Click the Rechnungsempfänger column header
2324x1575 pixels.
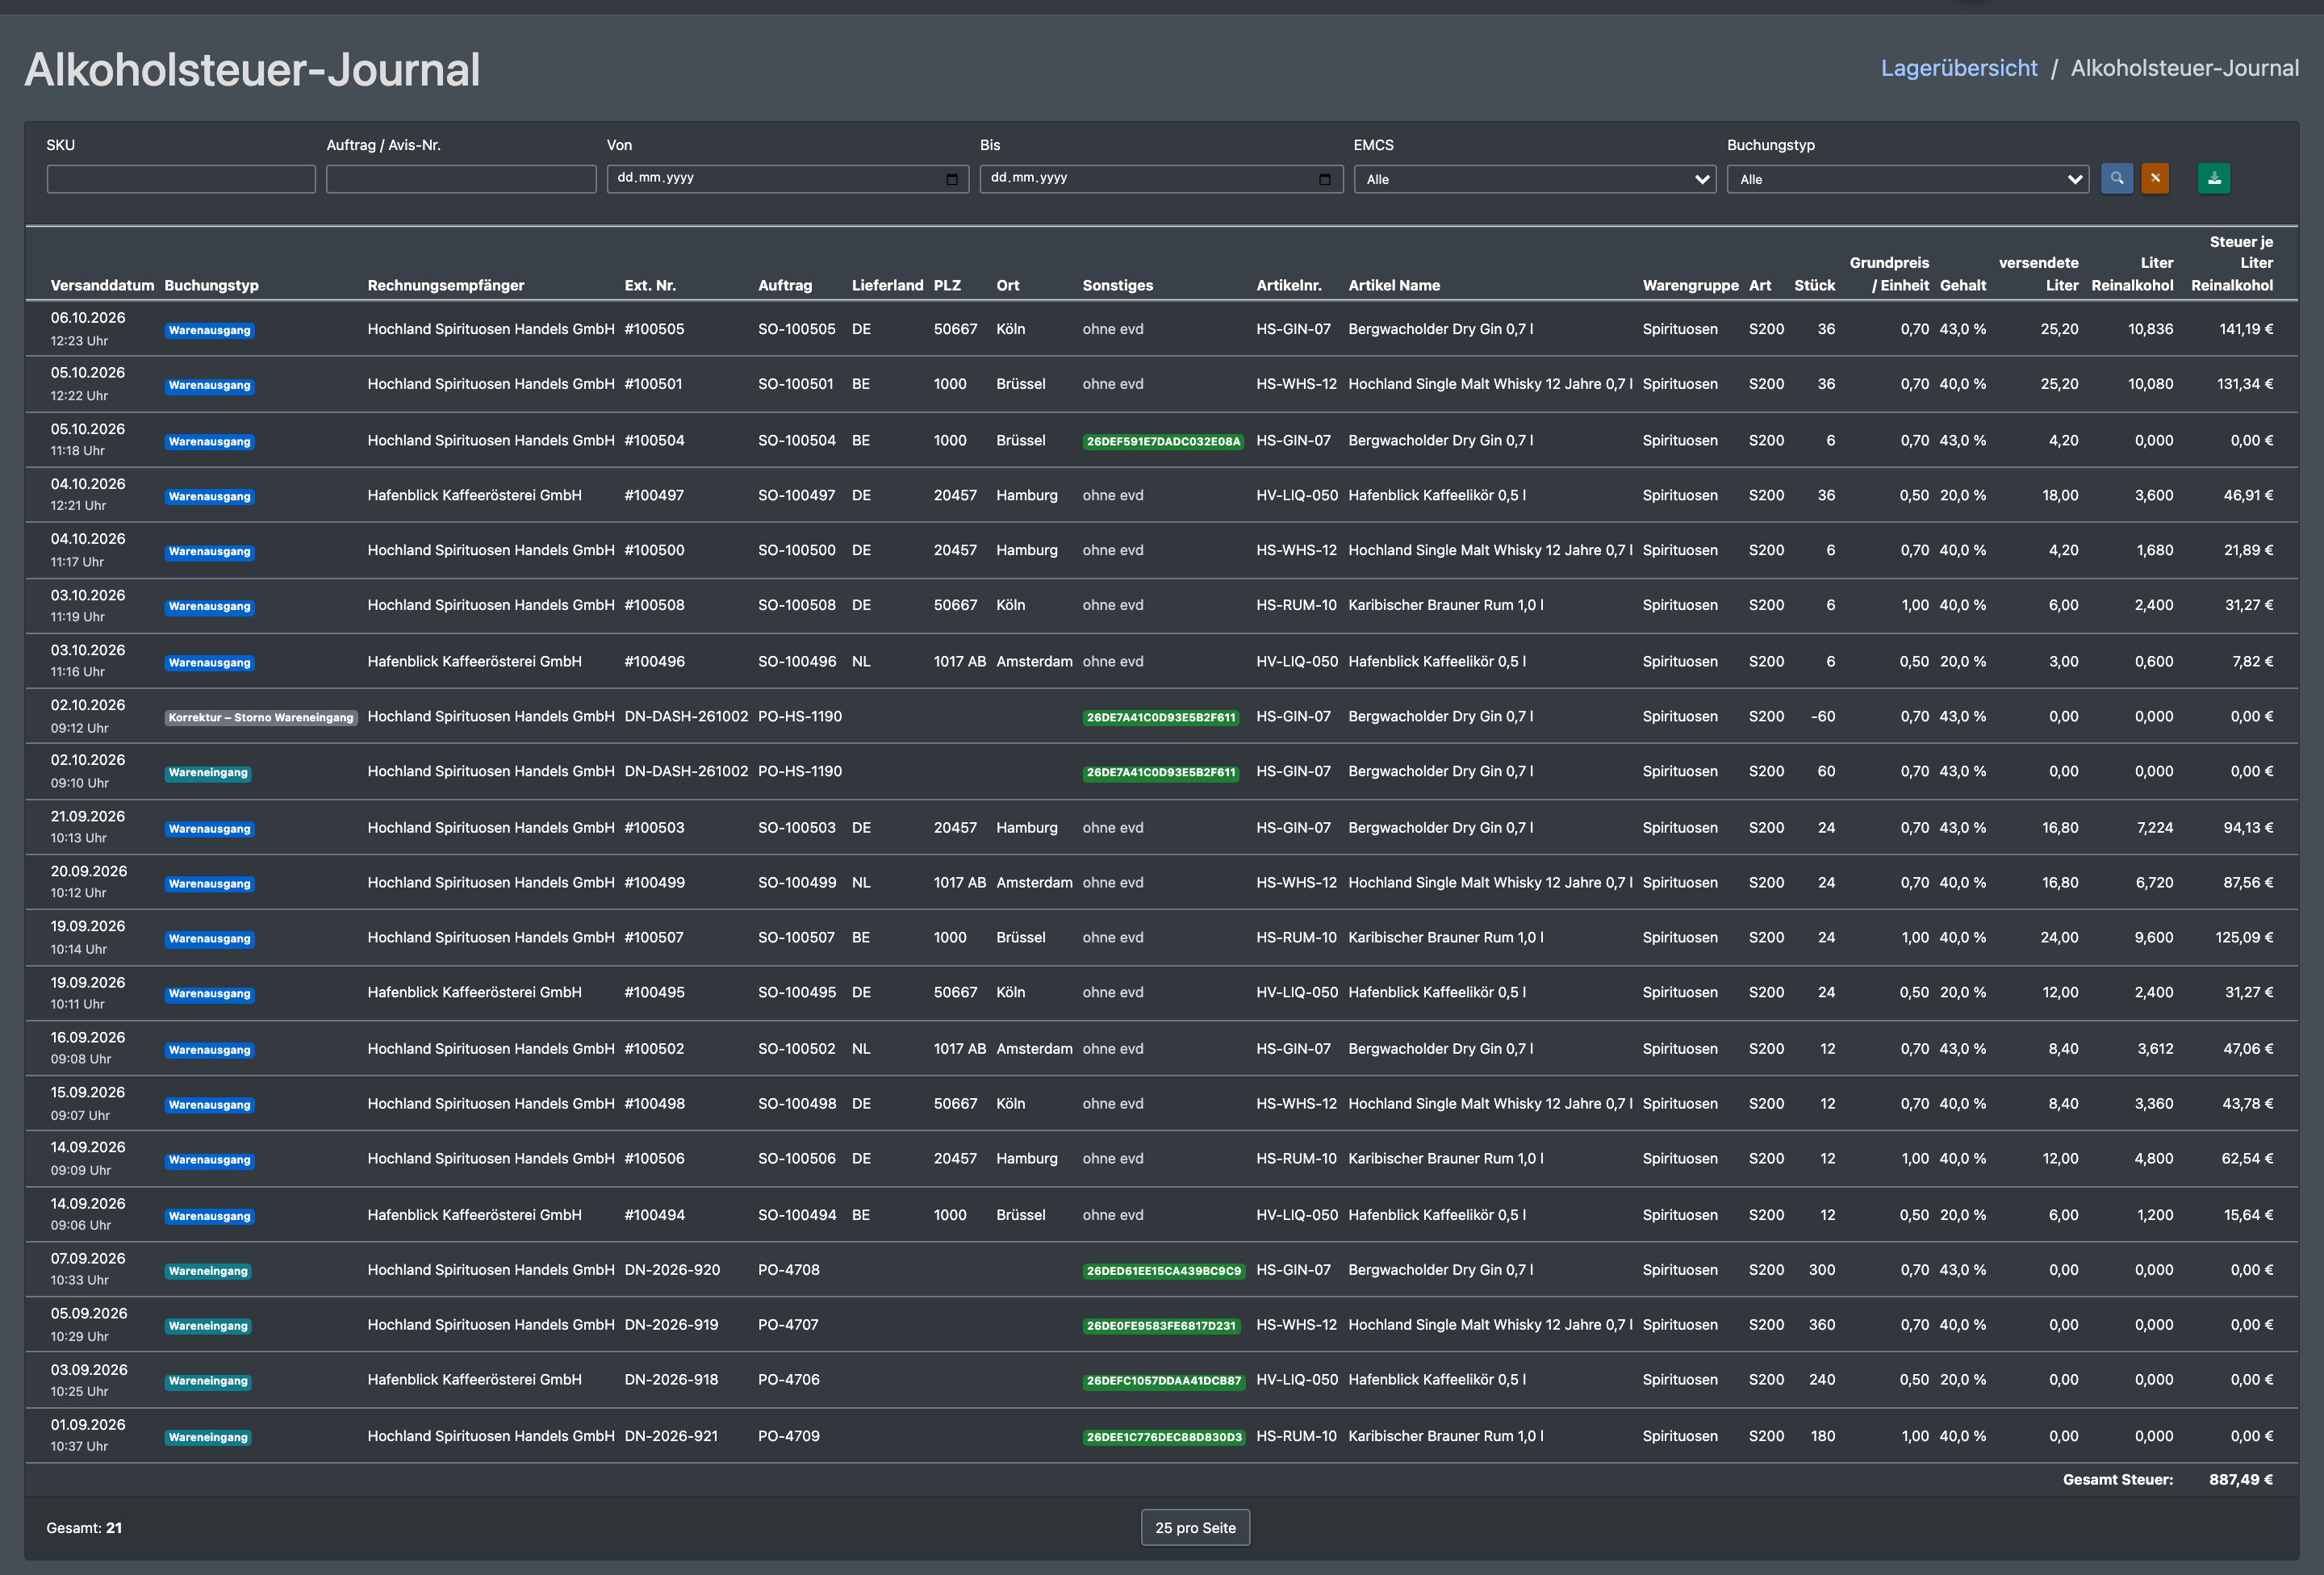[x=446, y=285]
